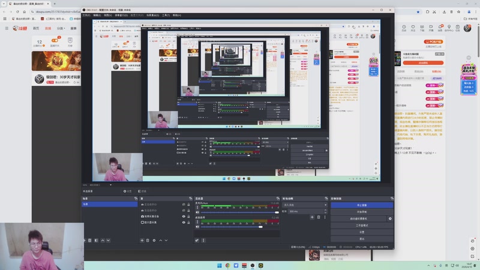Toggle lock on display capture source
The width and height of the screenshot is (480, 270).
(188, 222)
